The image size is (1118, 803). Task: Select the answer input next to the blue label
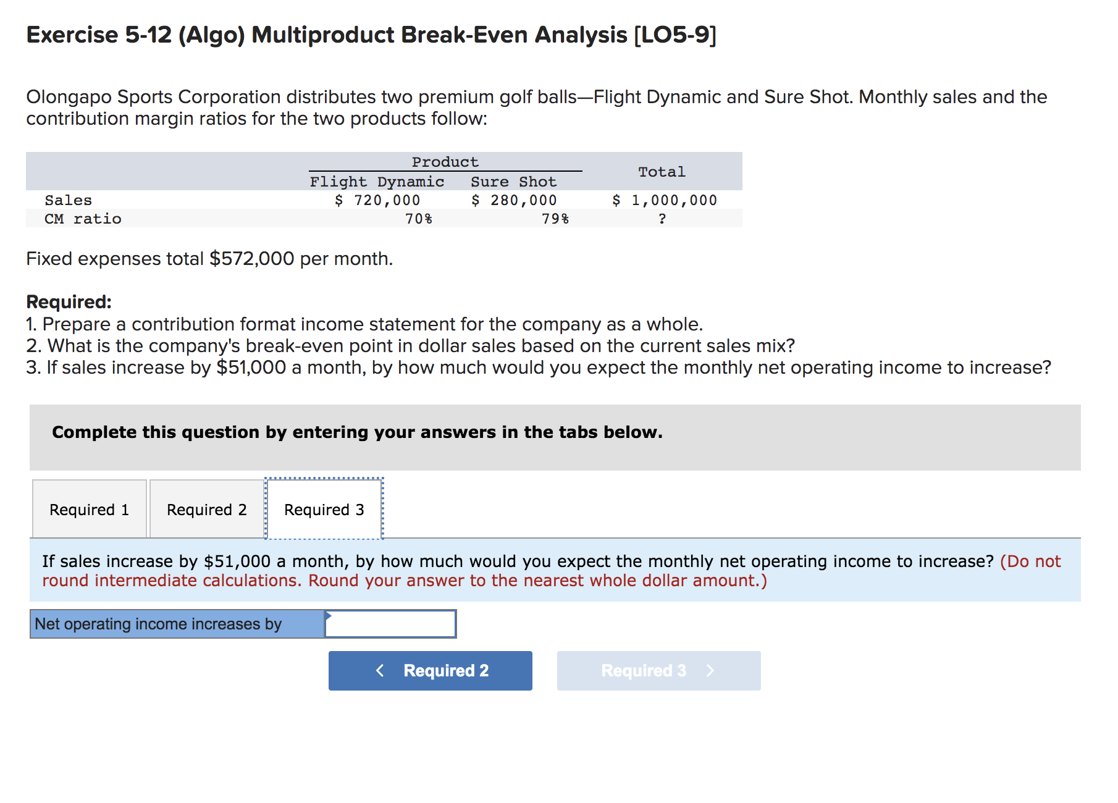[x=389, y=623]
